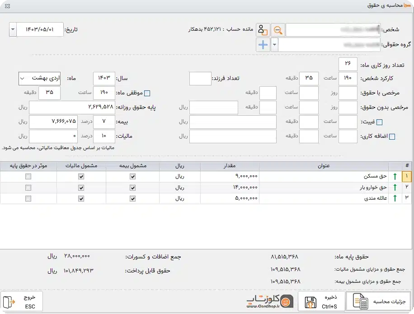Click the مشمول مالیات column header
Screen dimensions: 414x314
tap(81, 166)
